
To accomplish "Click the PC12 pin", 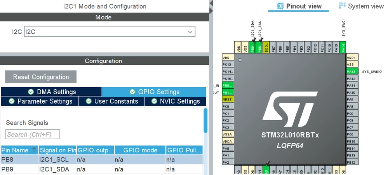I will point(315,47).
